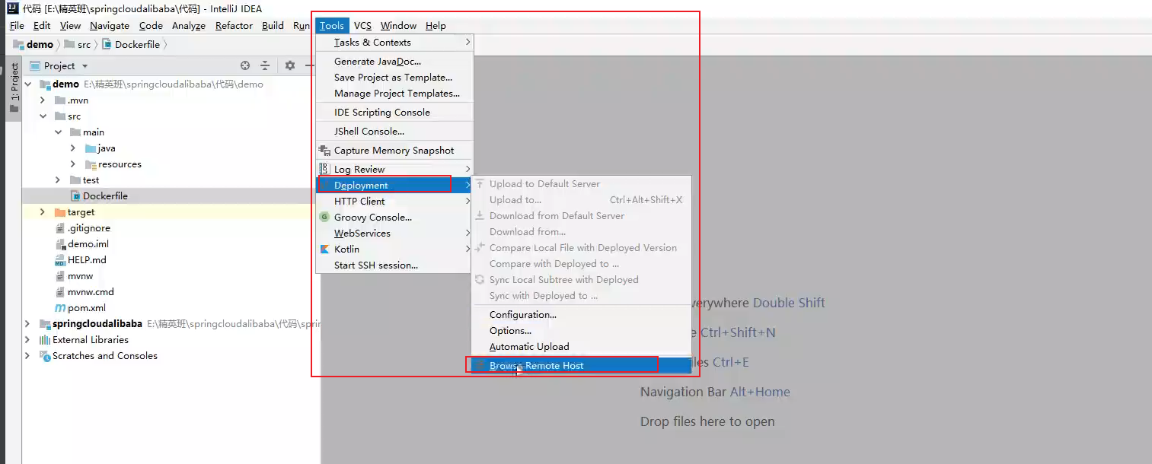This screenshot has width=1152, height=464.
Task: Click the orange target folder icon
Action: tap(60, 212)
